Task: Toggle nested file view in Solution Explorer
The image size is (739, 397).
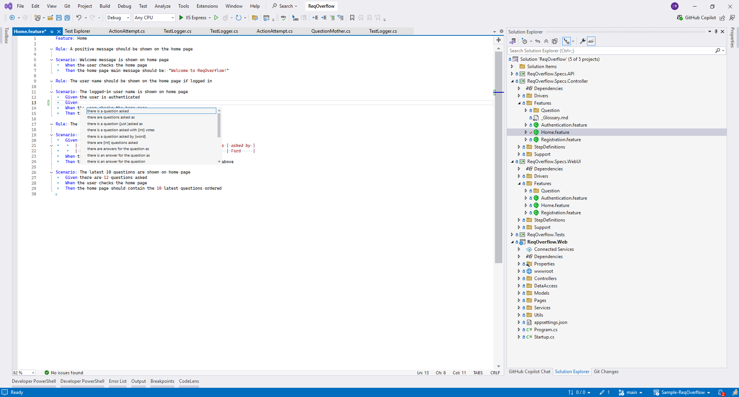Action: [567, 41]
